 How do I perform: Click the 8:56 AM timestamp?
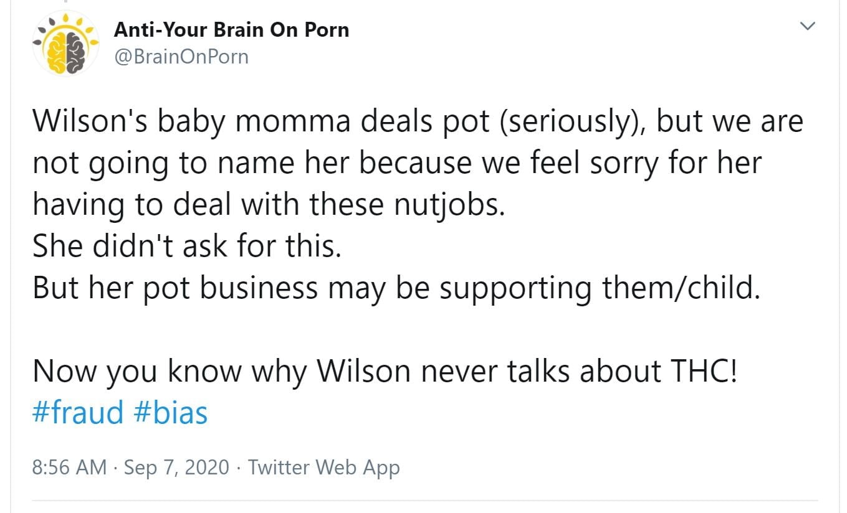69,467
